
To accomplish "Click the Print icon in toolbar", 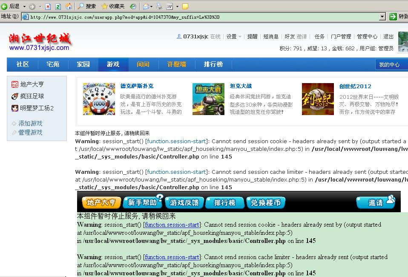I will (x=159, y=6).
